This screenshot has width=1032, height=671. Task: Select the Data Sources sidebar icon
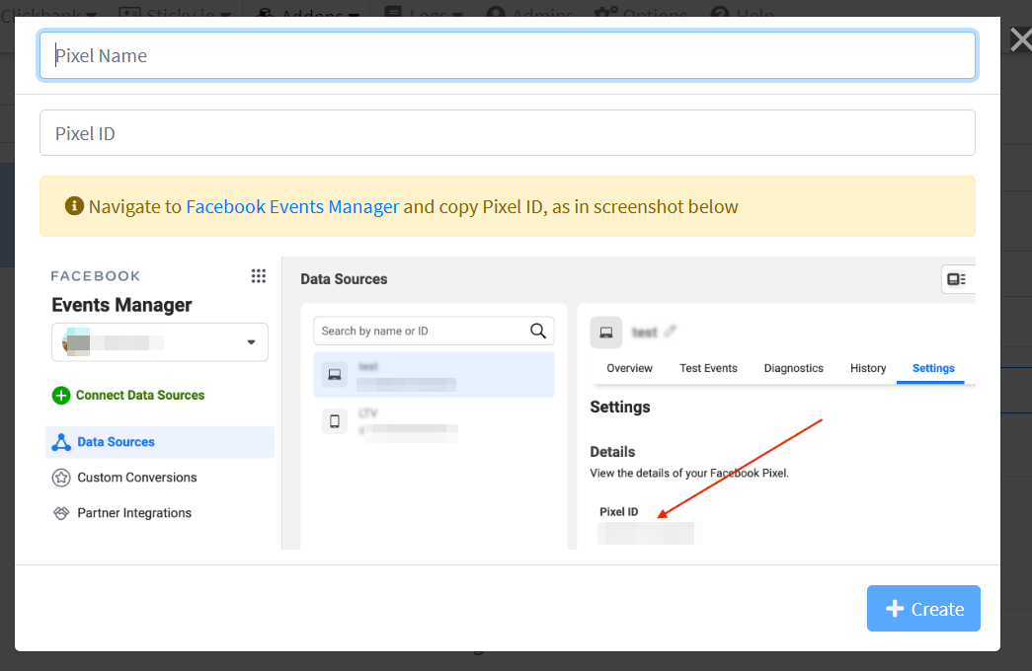(61, 442)
